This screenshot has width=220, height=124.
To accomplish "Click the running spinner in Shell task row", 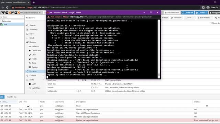I will (207, 106).
